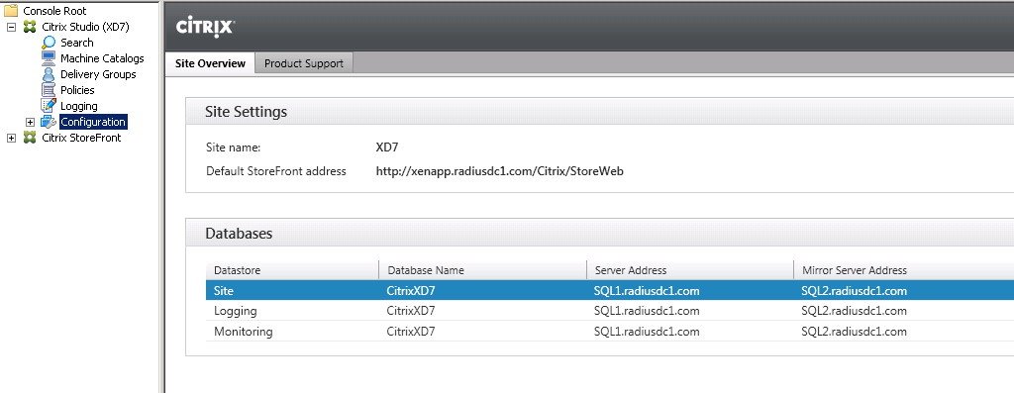The height and width of the screenshot is (393, 1014).
Task: Sort by the Server Address column header
Action: pos(690,270)
